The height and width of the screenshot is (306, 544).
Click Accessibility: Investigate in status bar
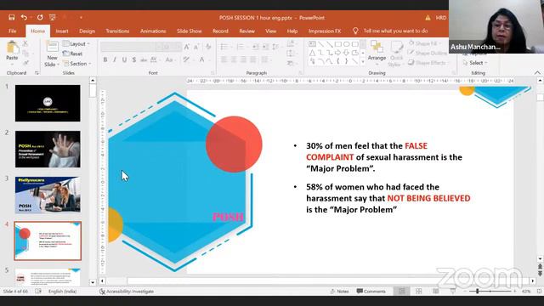127,292
